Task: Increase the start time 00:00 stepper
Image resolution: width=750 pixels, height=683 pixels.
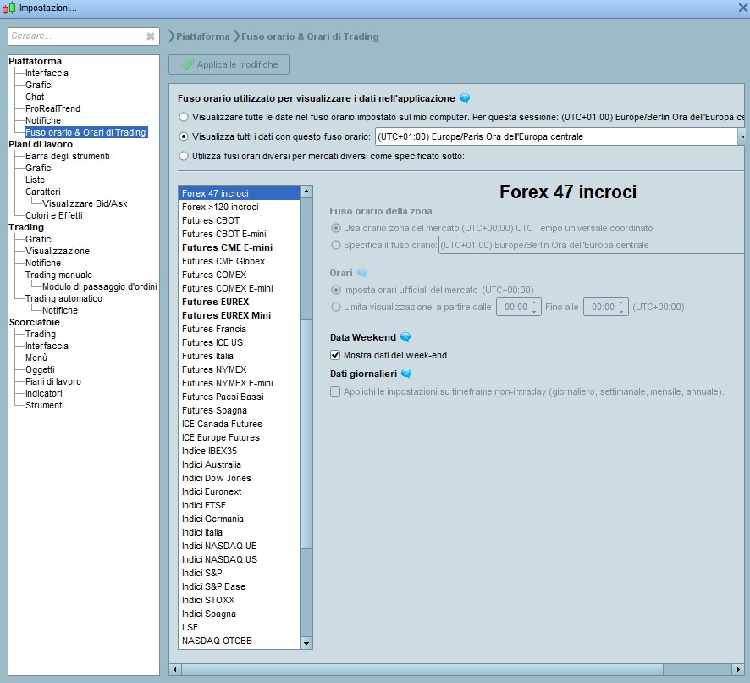Action: point(534,303)
